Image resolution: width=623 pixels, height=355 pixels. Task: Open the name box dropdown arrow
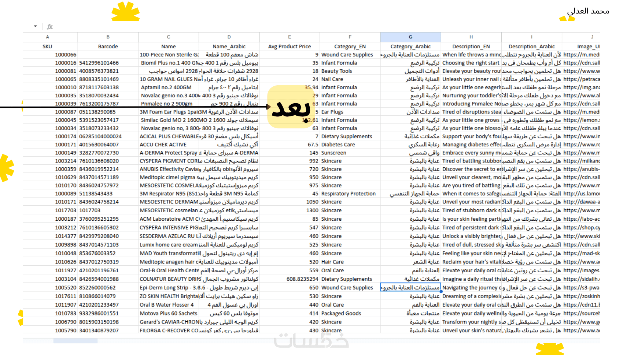[x=36, y=26]
